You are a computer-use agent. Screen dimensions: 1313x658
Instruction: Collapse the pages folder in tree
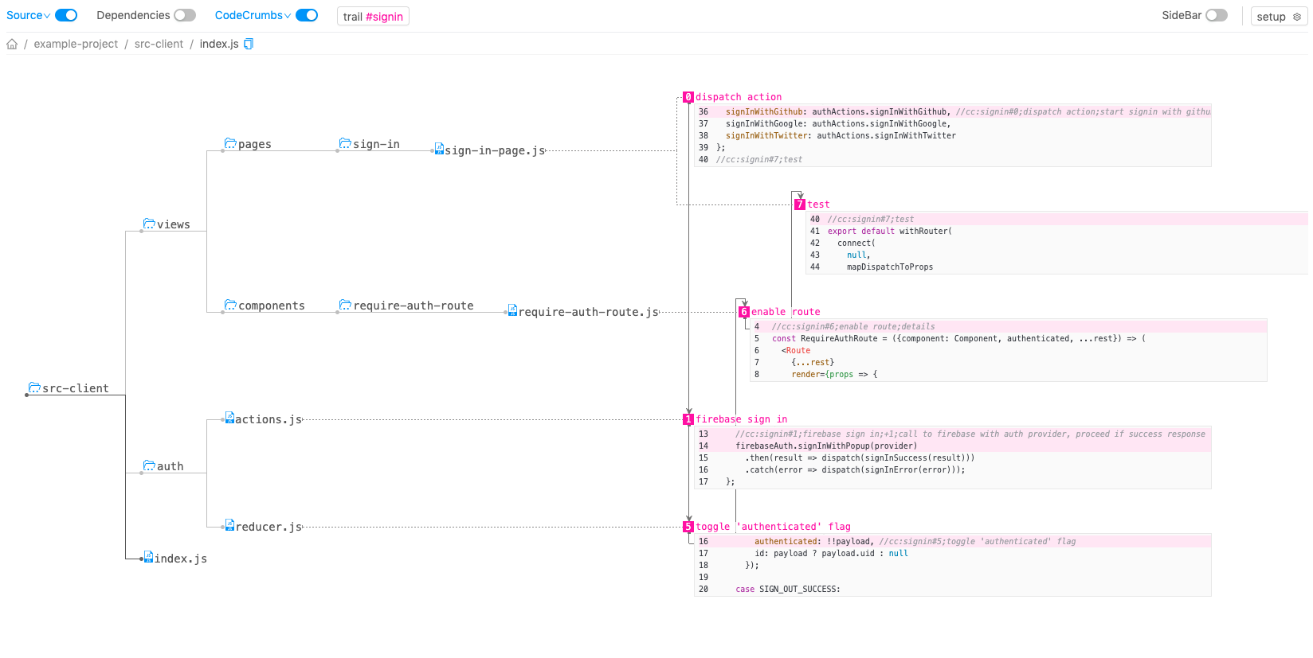coord(230,143)
